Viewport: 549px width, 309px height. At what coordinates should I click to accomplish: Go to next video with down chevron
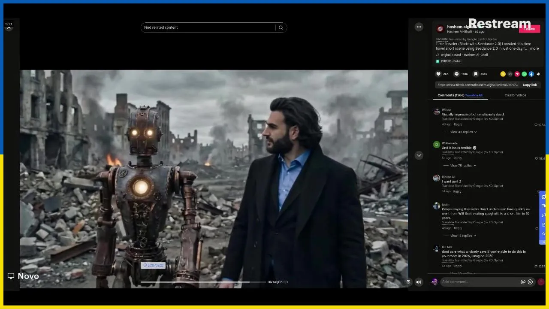pyautogui.click(x=419, y=155)
